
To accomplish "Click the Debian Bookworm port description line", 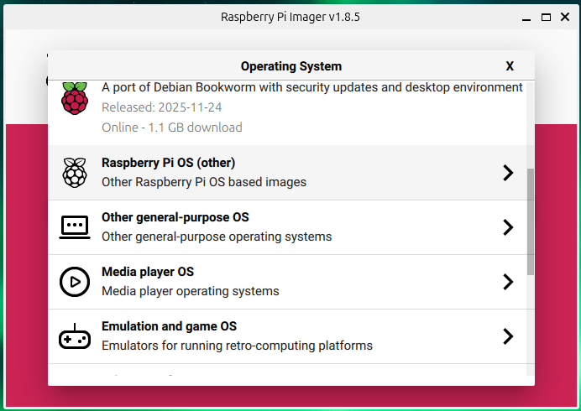I will [311, 87].
